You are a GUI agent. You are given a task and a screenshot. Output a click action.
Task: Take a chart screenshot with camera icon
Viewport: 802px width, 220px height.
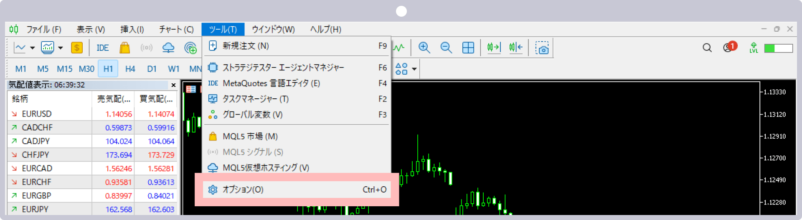click(542, 48)
